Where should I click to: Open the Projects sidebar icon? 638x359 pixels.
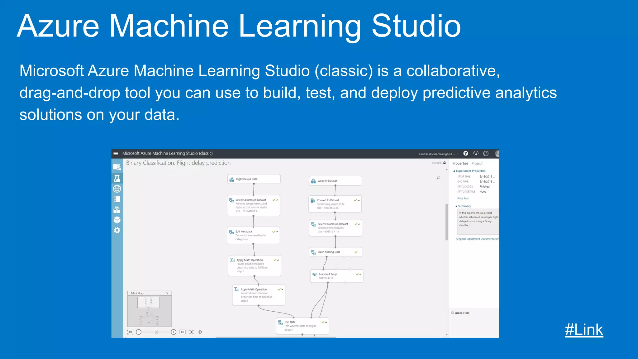[x=117, y=167]
